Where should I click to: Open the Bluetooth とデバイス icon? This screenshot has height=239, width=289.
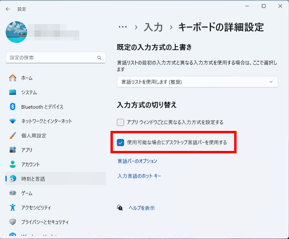(x=12, y=107)
